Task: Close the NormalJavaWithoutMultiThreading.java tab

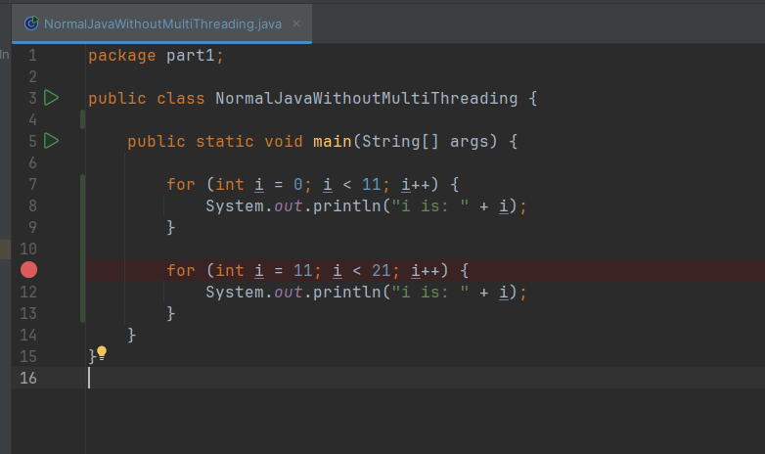Action: 296,23
